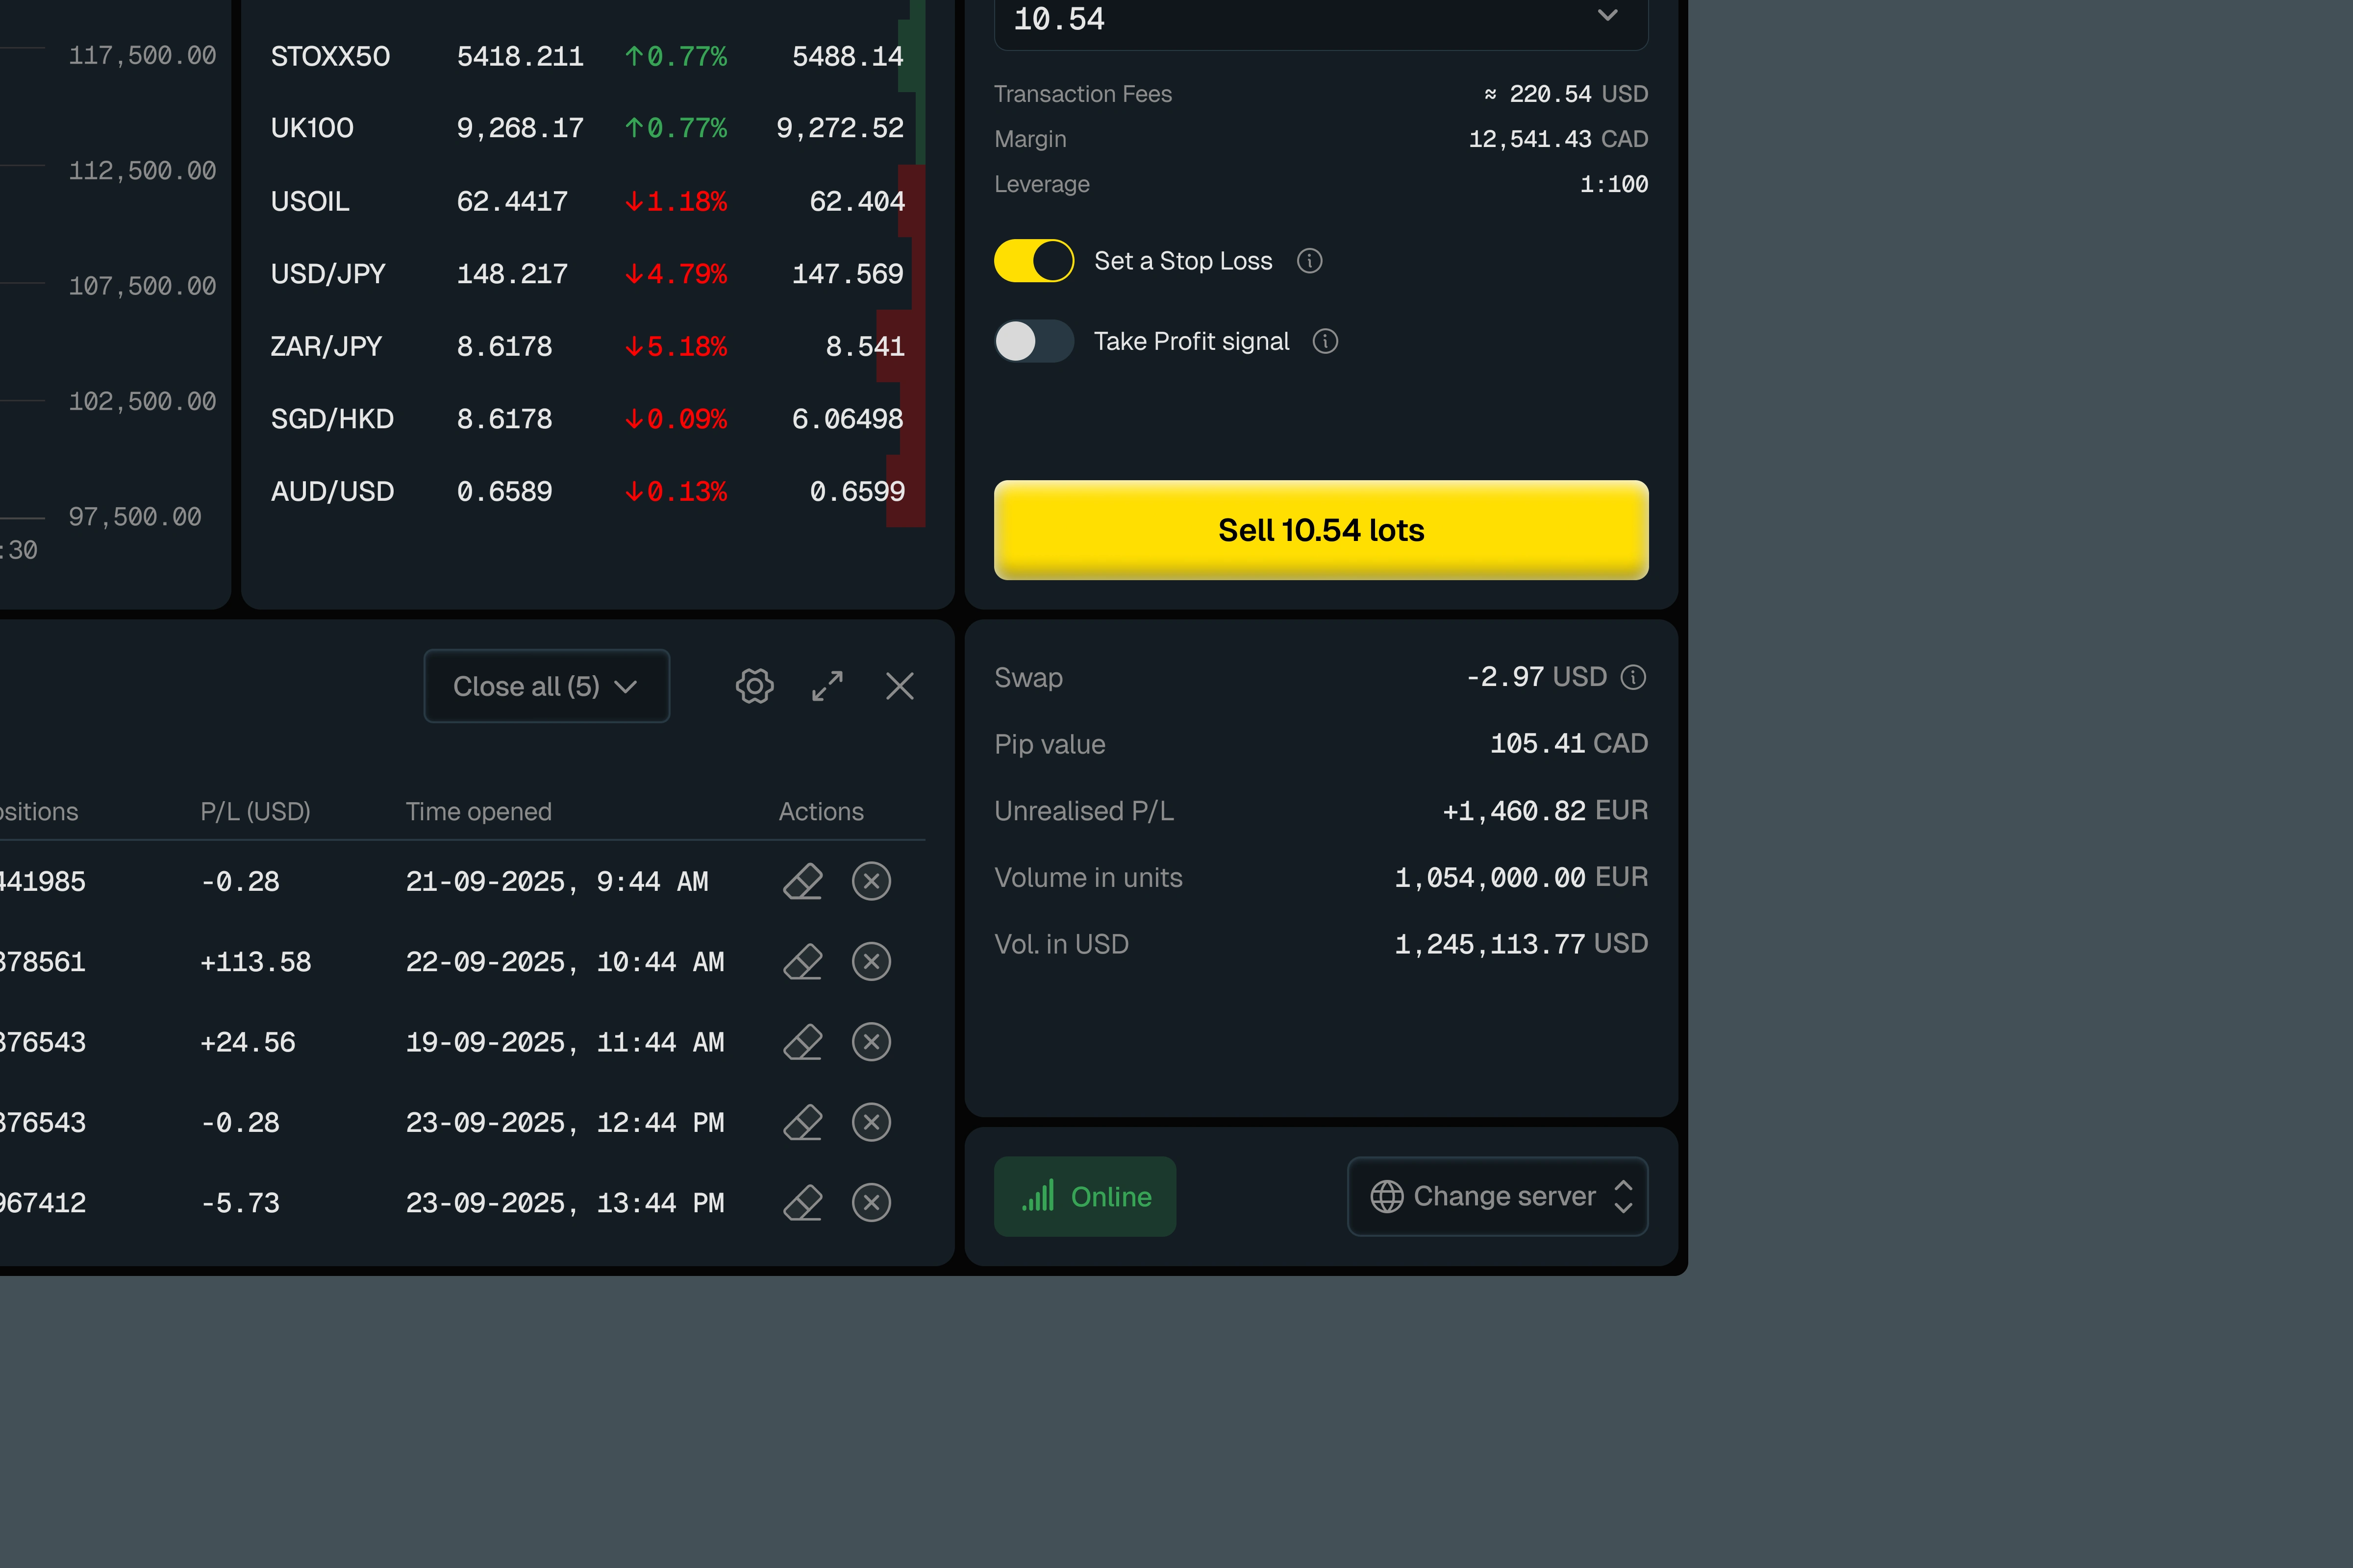Click edit icon for +24.56 position
Image resolution: width=2353 pixels, height=1568 pixels.
coord(802,1042)
